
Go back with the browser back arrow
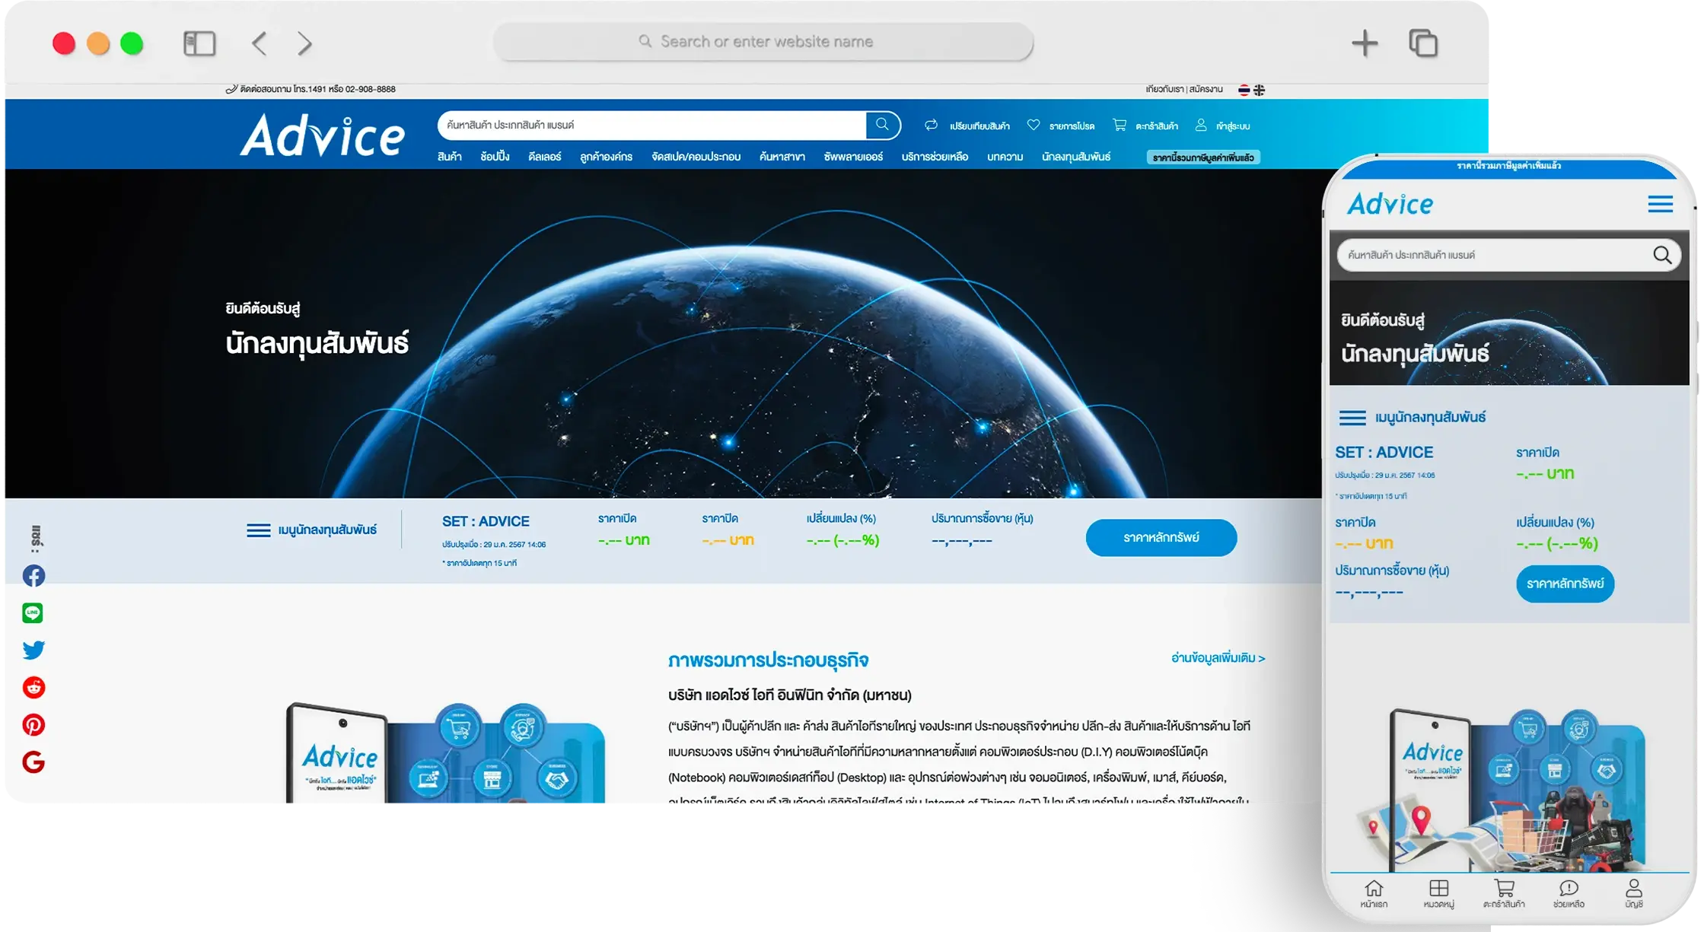259,43
